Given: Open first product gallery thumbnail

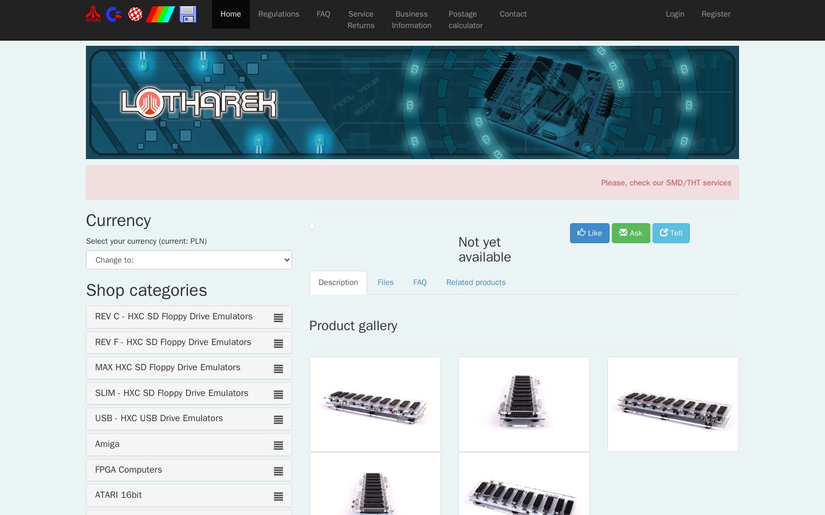Looking at the screenshot, I should pyautogui.click(x=375, y=404).
